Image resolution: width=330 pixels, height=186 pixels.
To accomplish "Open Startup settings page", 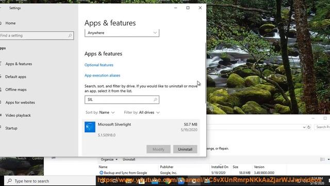I will coord(11,128).
